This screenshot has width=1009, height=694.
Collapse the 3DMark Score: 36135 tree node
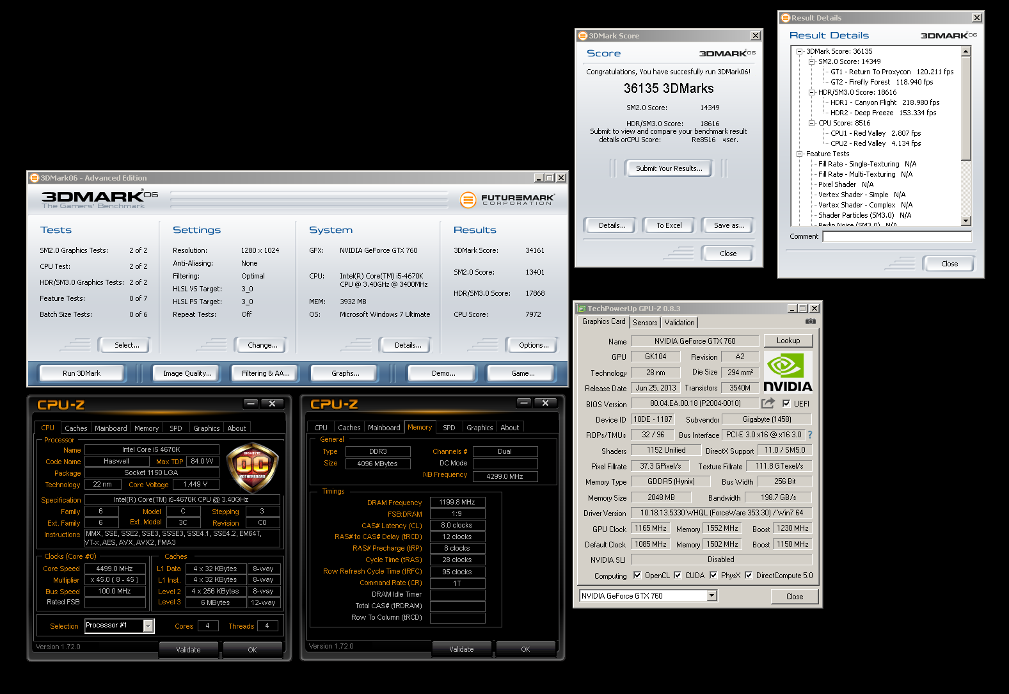pos(799,51)
